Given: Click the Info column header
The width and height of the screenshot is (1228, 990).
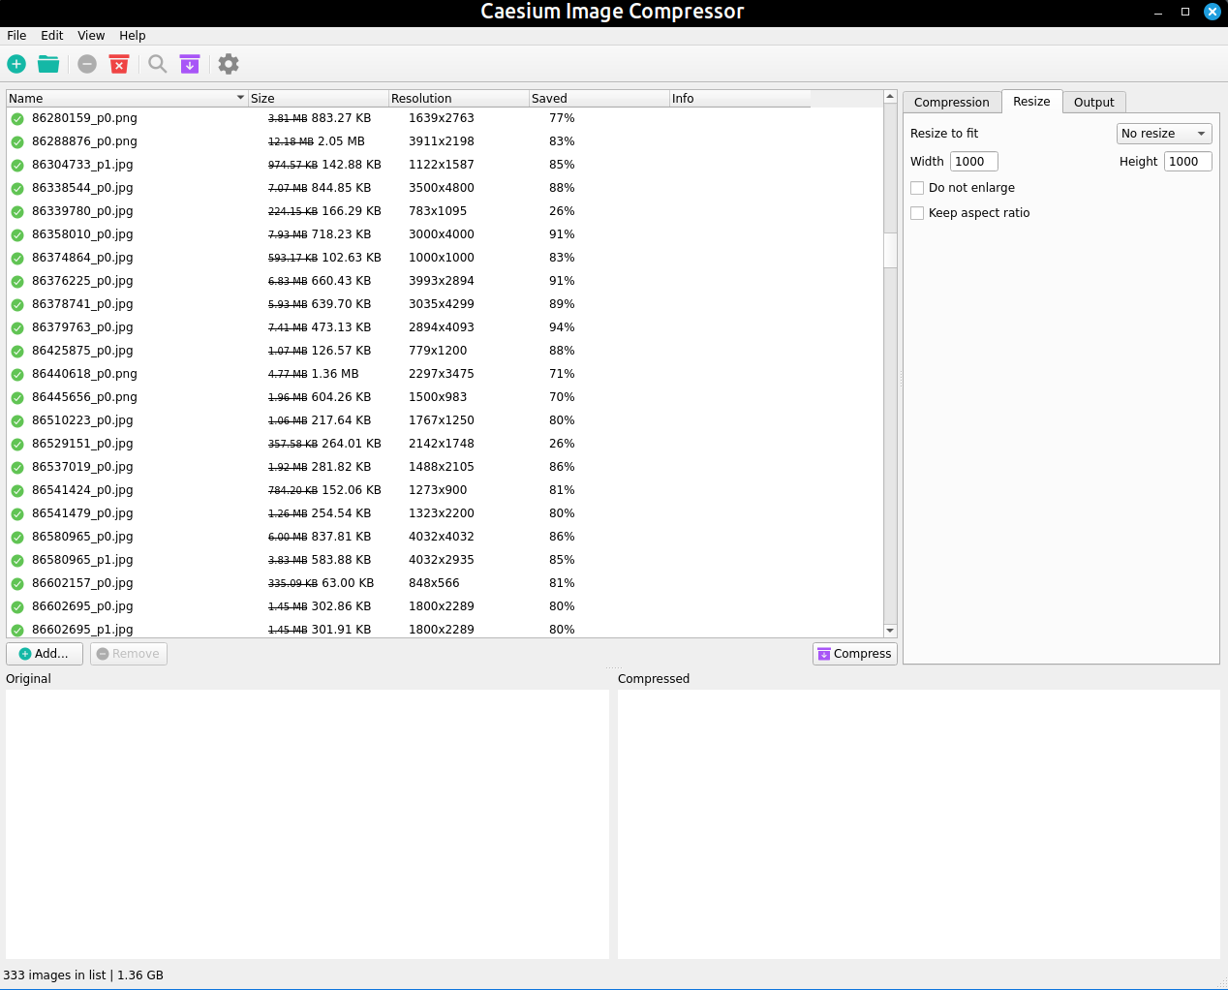Looking at the screenshot, I should pyautogui.click(x=740, y=98).
